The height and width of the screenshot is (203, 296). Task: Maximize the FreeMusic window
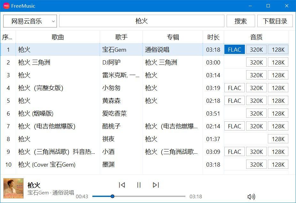point(268,6)
